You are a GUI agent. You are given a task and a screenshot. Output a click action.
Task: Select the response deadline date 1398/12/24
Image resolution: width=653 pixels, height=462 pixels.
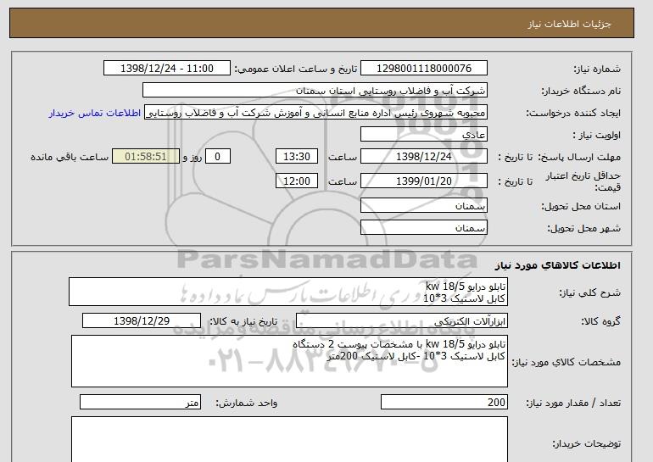(x=423, y=157)
